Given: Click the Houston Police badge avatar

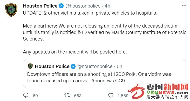Looking at the screenshot, I should [x=11, y=10].
